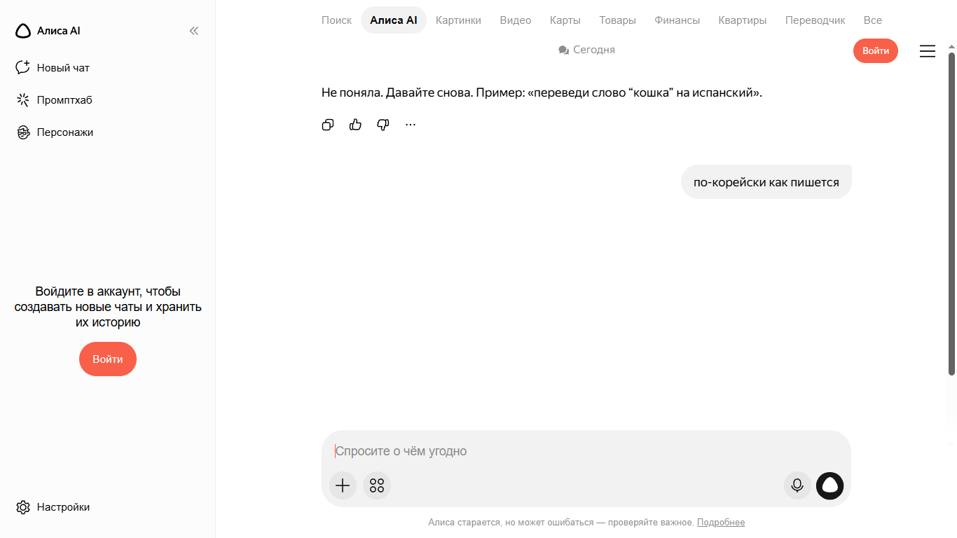The image size is (957, 538).
Task: Switch to Товары tab
Action: click(618, 20)
